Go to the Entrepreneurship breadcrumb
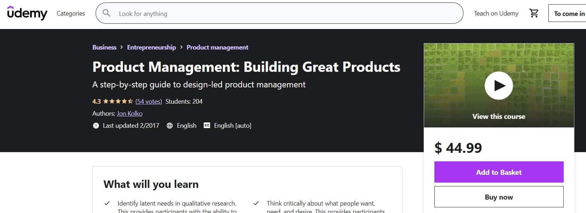586x213 pixels. tap(151, 47)
